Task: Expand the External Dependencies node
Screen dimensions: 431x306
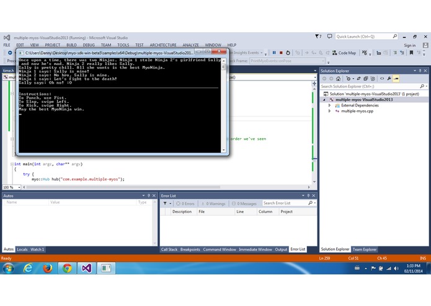Action: pyautogui.click(x=329, y=105)
